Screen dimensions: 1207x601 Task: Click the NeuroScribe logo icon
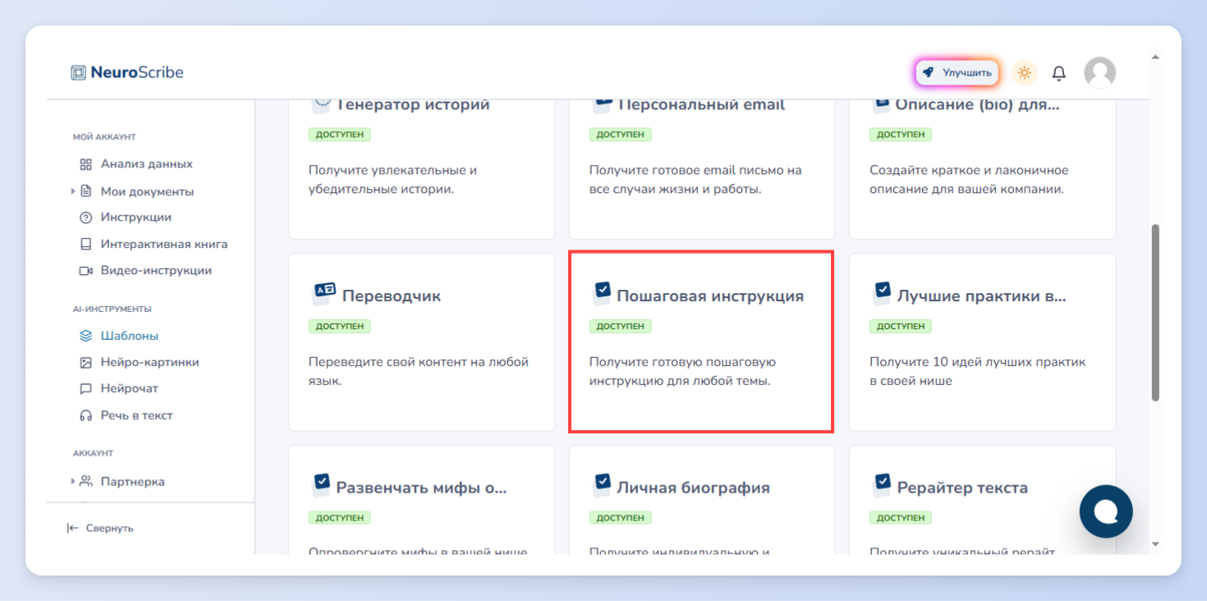[x=78, y=72]
